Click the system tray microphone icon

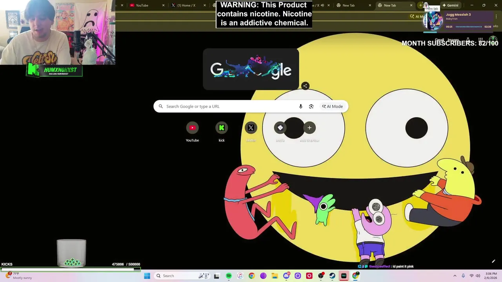pyautogui.click(x=463, y=276)
